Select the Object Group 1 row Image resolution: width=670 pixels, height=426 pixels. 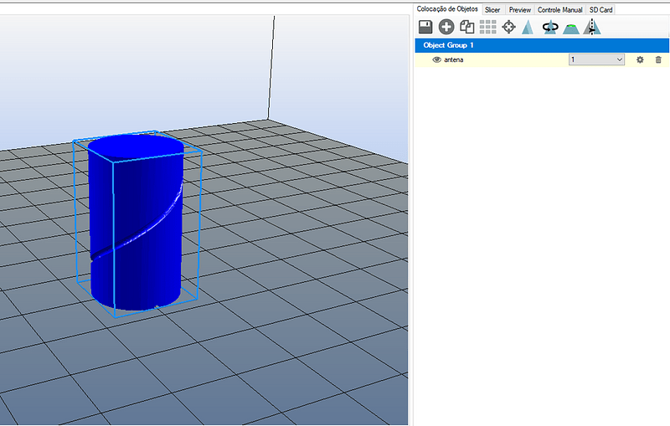(542, 45)
